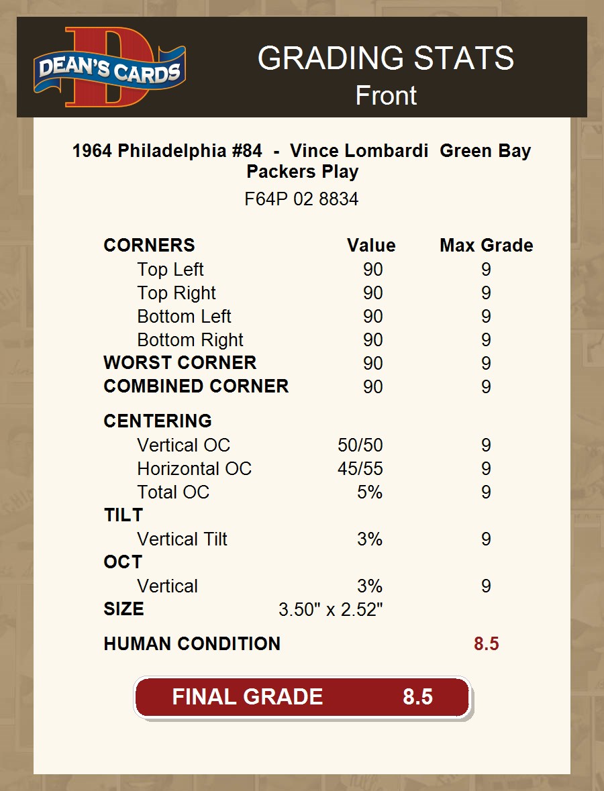This screenshot has height=791, width=604.
Task: Click the Max Grade column header
Action: tap(486, 246)
